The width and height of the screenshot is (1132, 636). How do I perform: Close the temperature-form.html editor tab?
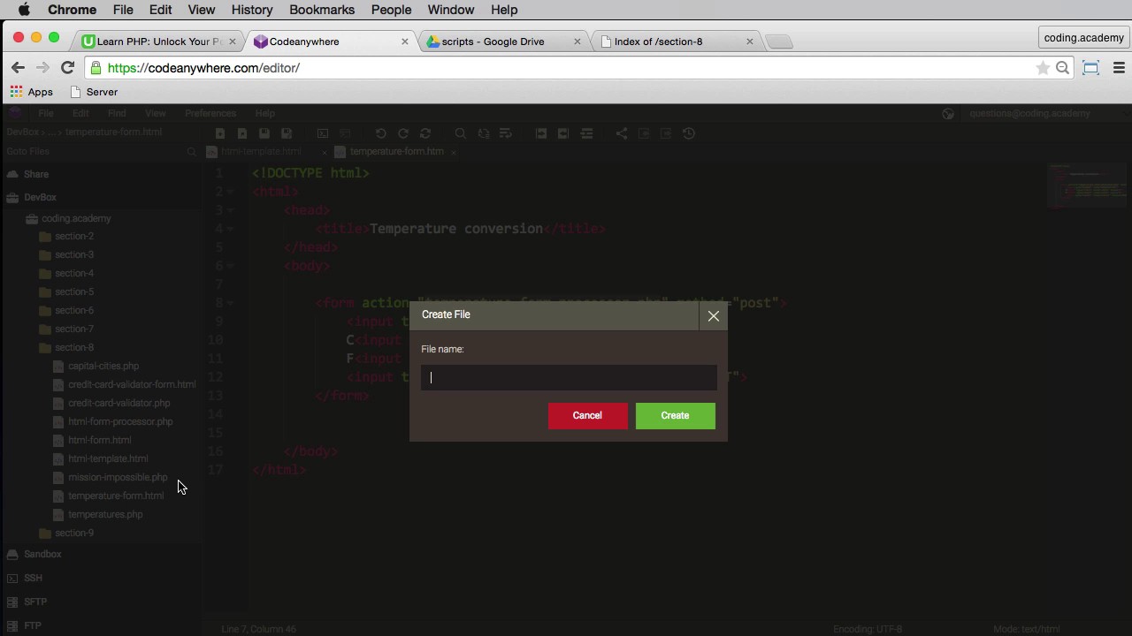pyautogui.click(x=454, y=152)
